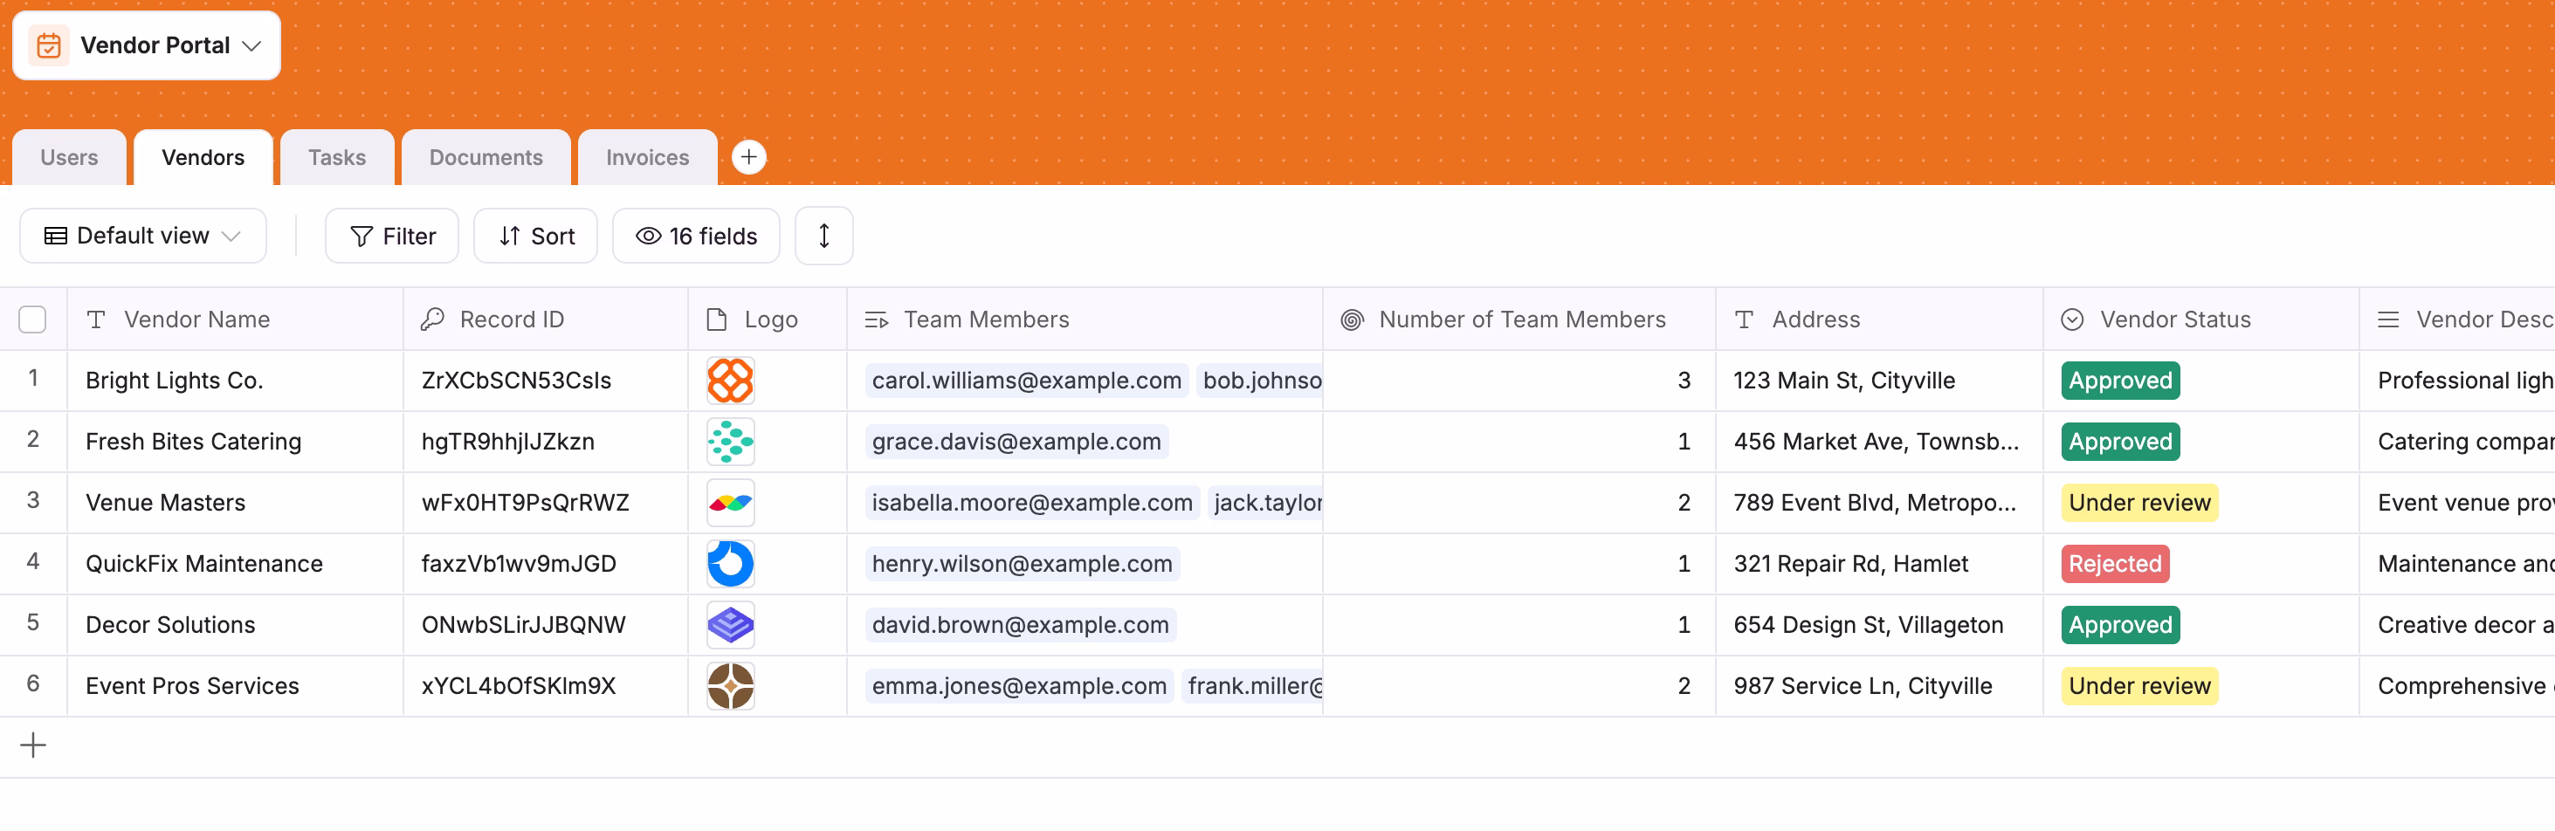Select the checkbox for Decor Solutions row
This screenshot has width=2555, height=831.
point(32,624)
